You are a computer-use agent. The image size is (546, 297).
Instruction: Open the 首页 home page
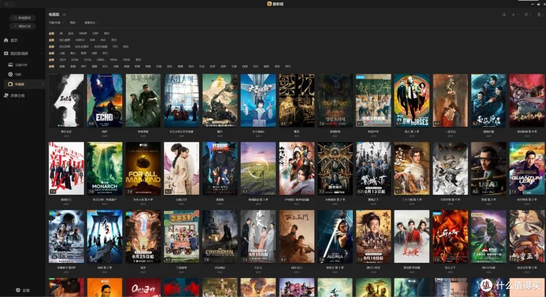[11, 40]
